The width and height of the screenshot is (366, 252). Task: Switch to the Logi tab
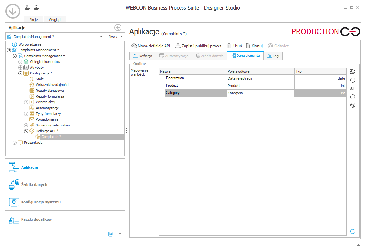tap(273, 56)
